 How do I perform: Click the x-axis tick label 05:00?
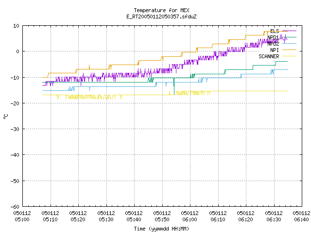click(x=22, y=219)
